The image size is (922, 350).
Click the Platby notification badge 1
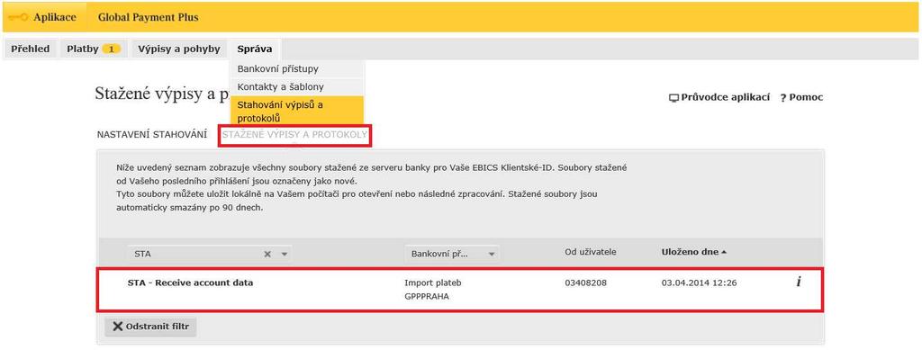[111, 49]
